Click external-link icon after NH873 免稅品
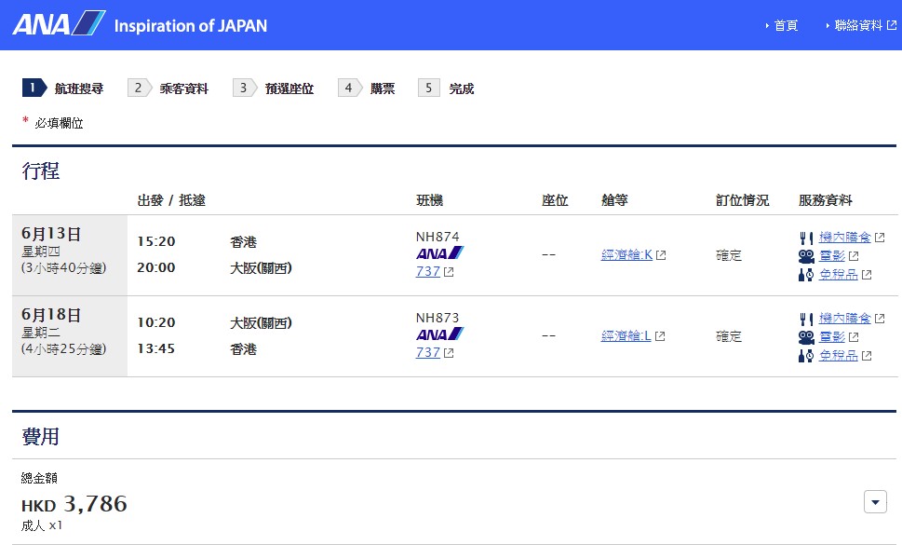Image resolution: width=902 pixels, height=545 pixels. (867, 356)
